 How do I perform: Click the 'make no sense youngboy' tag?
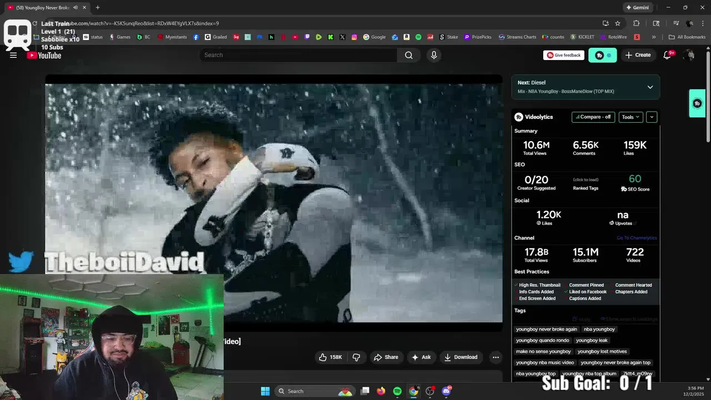(x=543, y=351)
